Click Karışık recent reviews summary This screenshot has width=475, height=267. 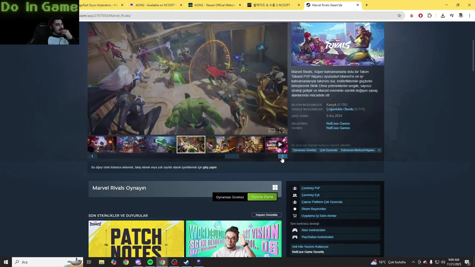coord(331,105)
